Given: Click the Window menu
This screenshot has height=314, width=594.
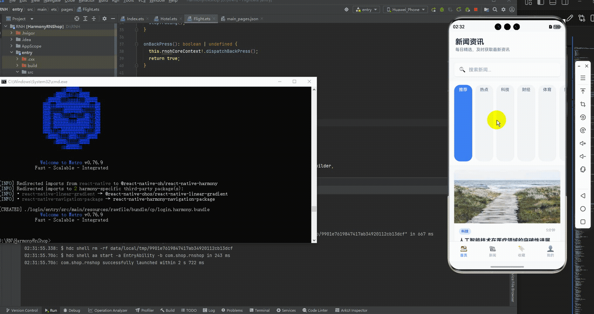Looking at the screenshot, I should click(157, 1).
